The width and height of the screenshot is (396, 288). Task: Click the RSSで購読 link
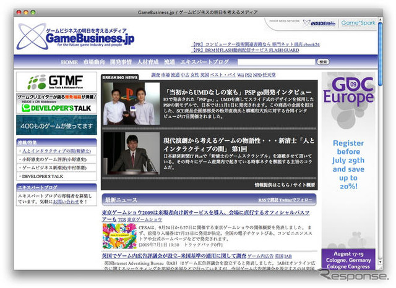tap(268, 200)
